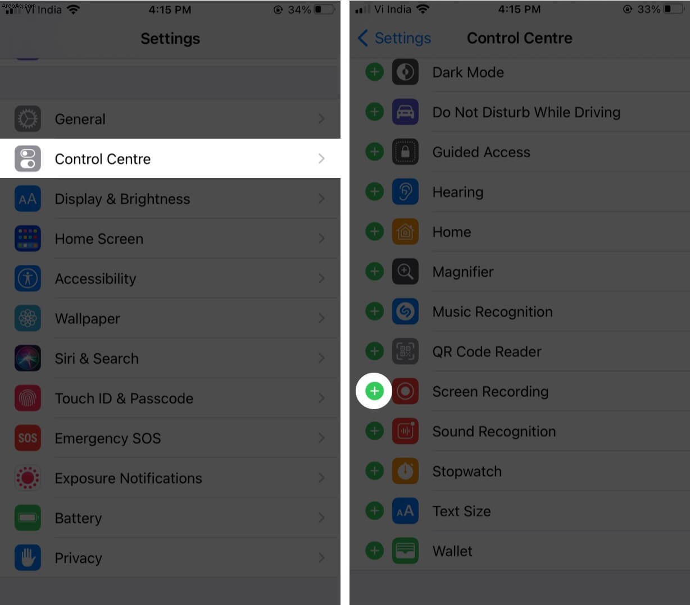This screenshot has height=605, width=690.
Task: Open Touch ID & Passcode settings
Action: [x=170, y=398]
